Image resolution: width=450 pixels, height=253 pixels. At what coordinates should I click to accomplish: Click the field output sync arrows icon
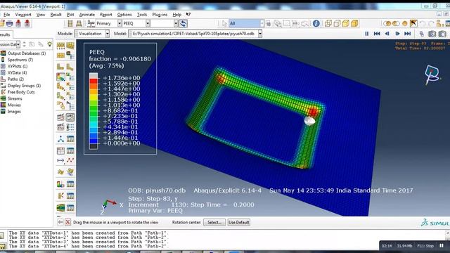[x=183, y=23]
